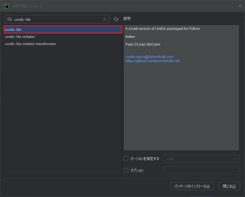The height and width of the screenshot is (197, 245).
Task: Click the search magnifier icon
Action: (10, 19)
